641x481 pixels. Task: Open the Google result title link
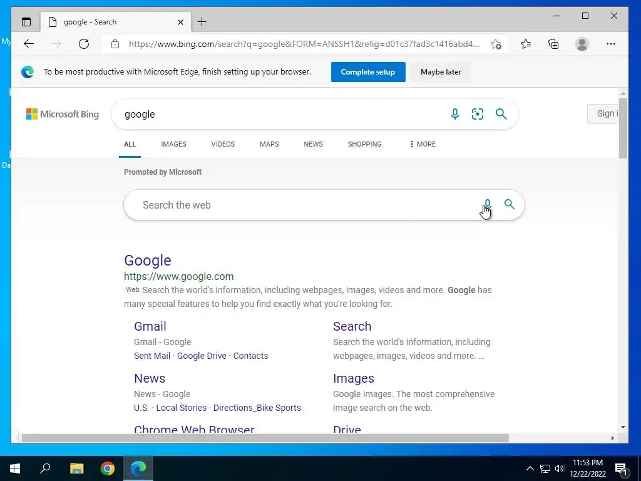coord(148,261)
